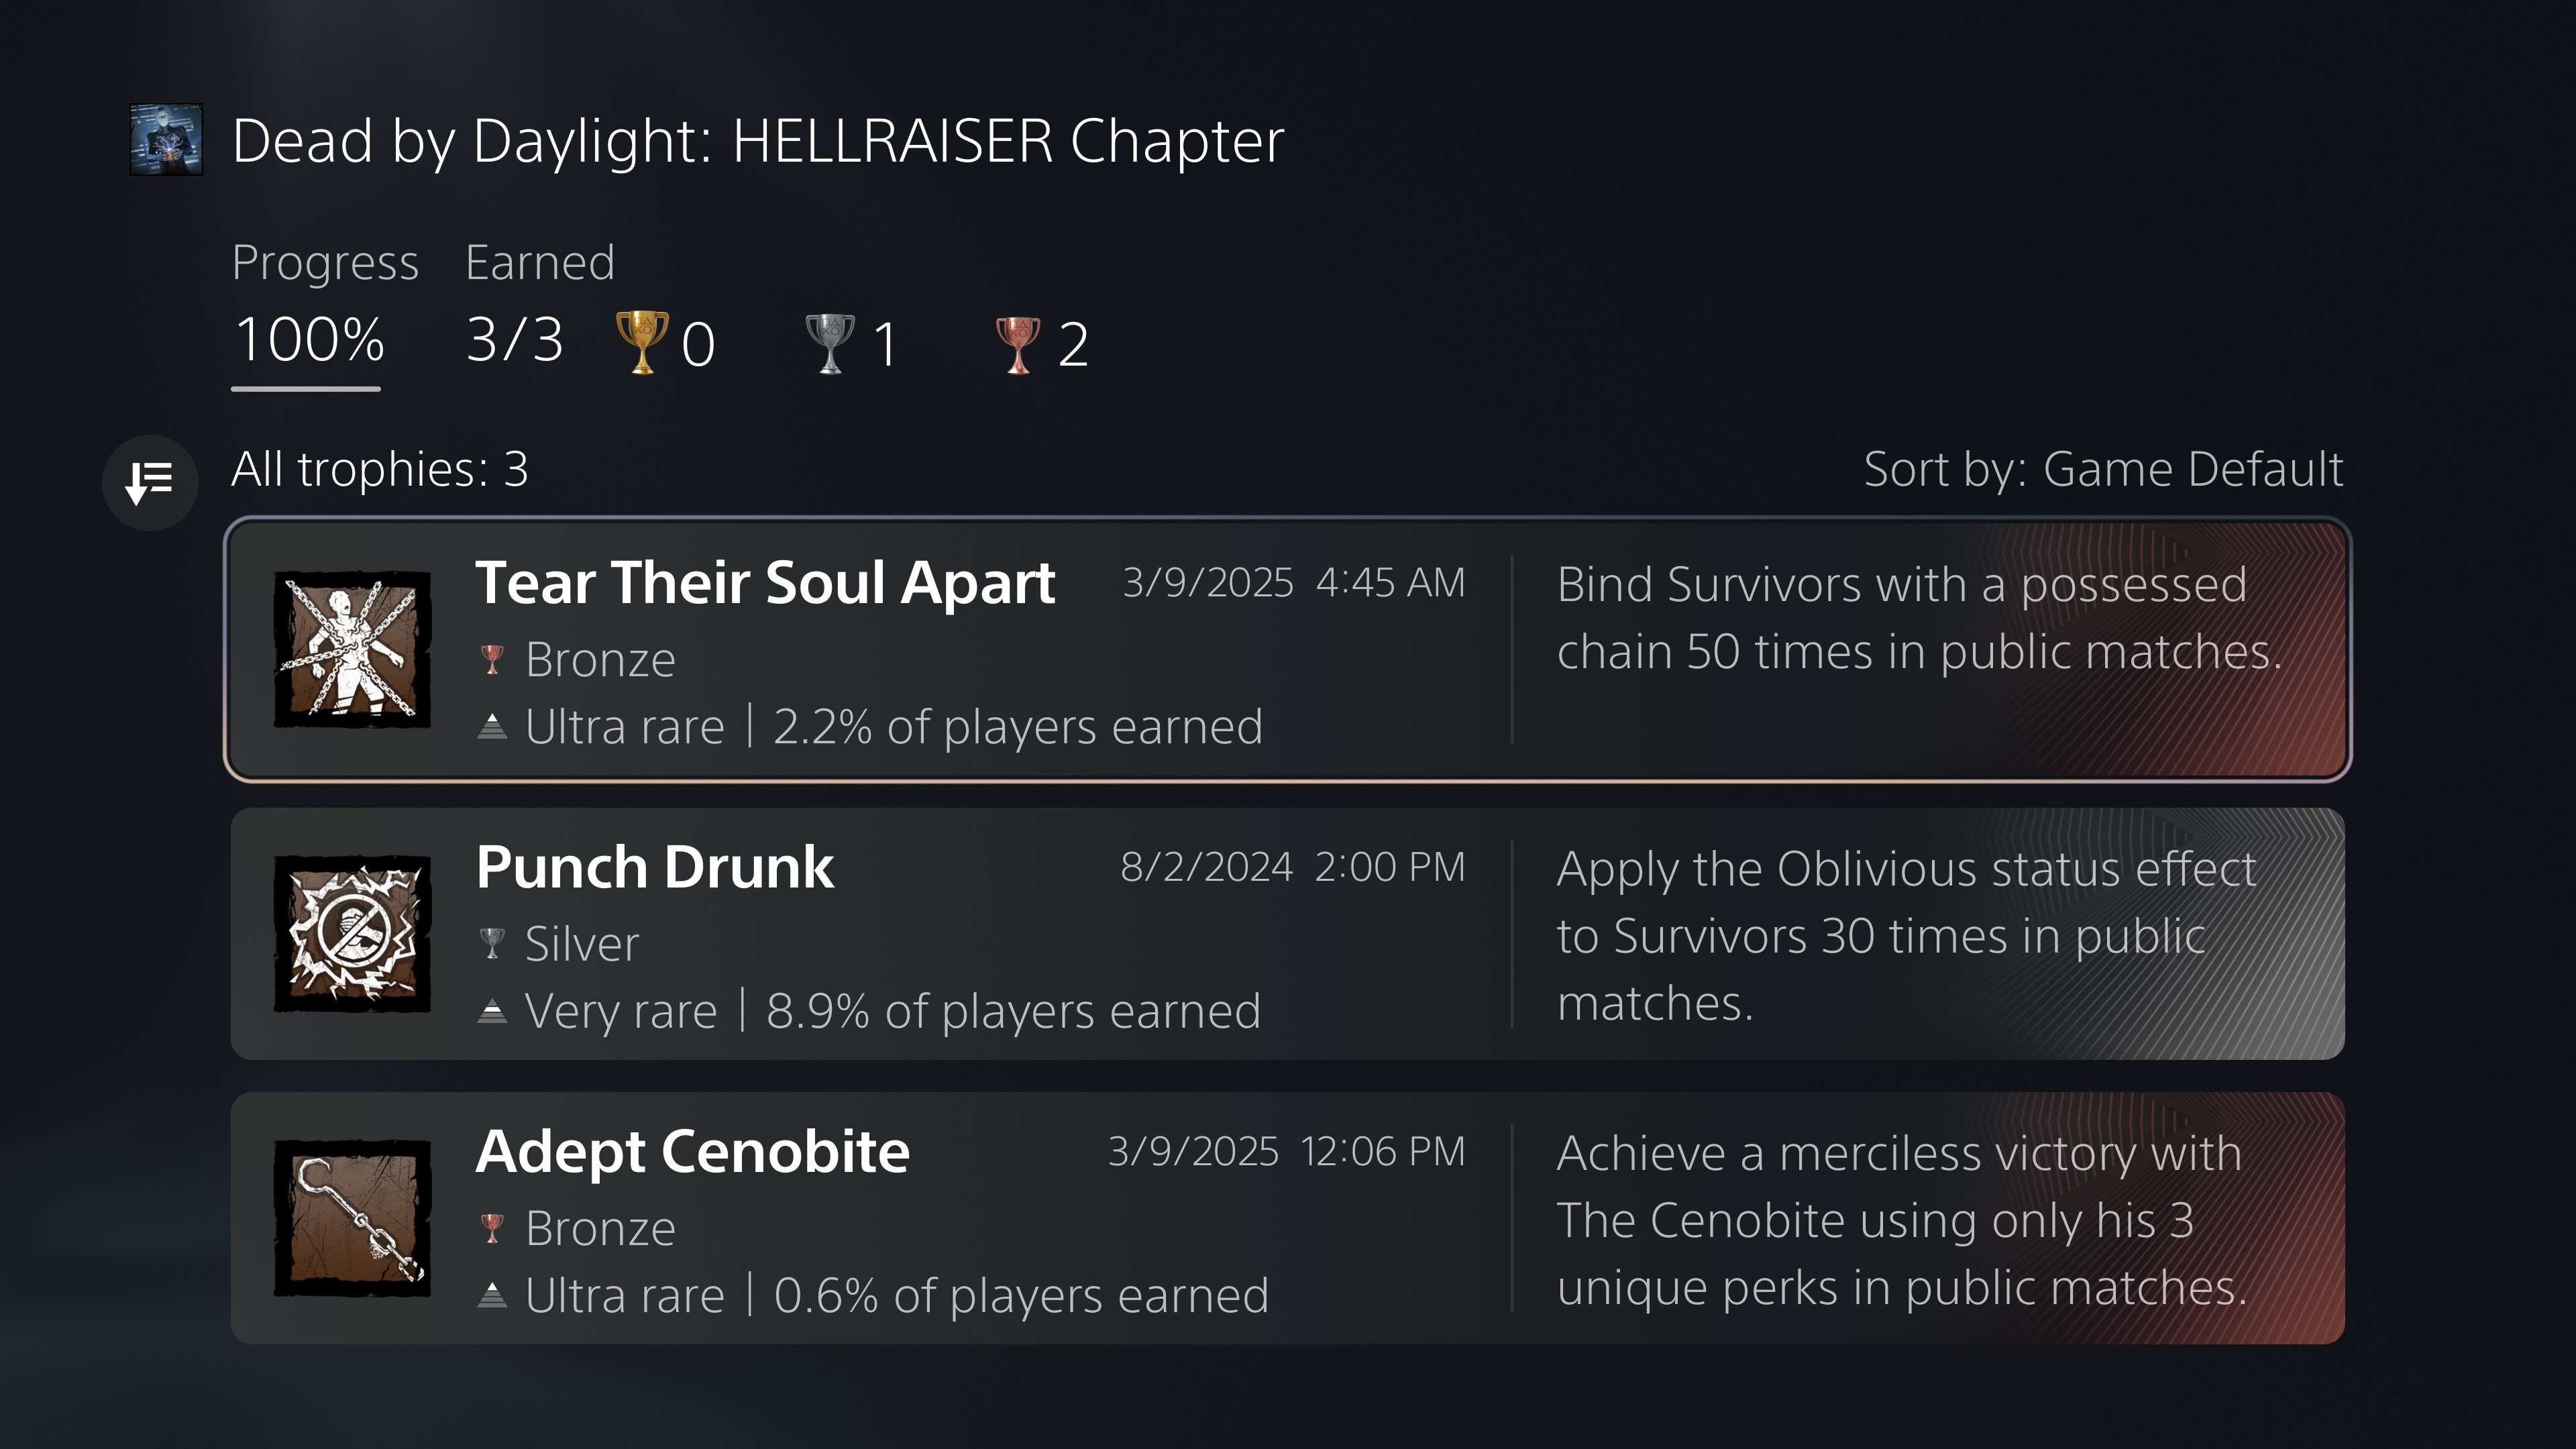Click the silver trophy count icon
2576x1449 pixels.
tap(830, 342)
